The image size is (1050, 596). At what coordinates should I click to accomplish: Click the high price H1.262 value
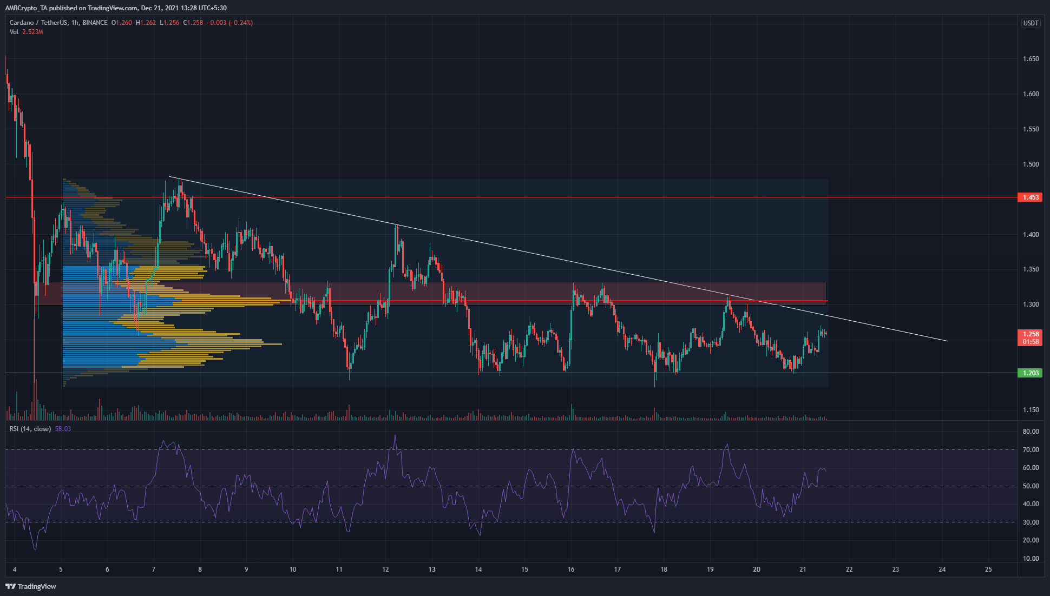click(x=146, y=23)
